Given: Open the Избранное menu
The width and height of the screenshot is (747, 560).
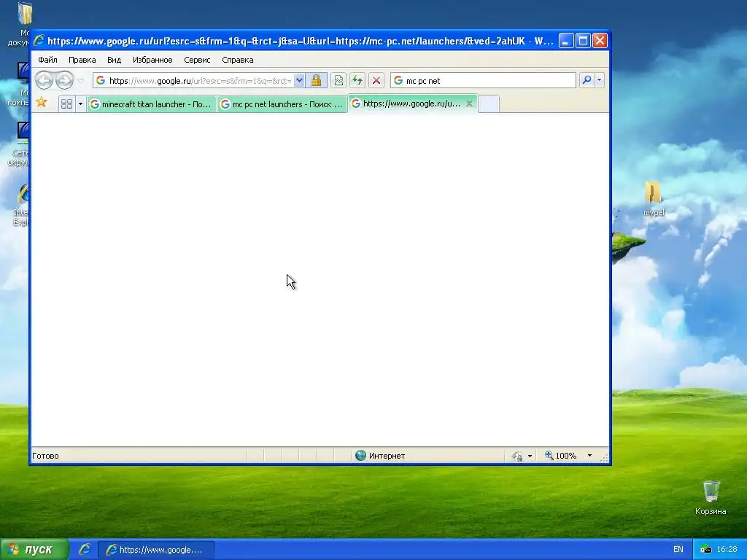Looking at the screenshot, I should pos(152,60).
